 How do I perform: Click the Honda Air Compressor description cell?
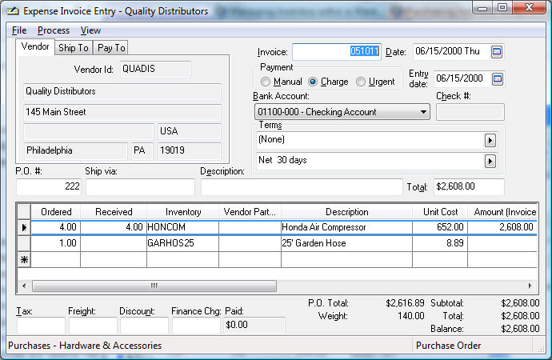[346, 227]
